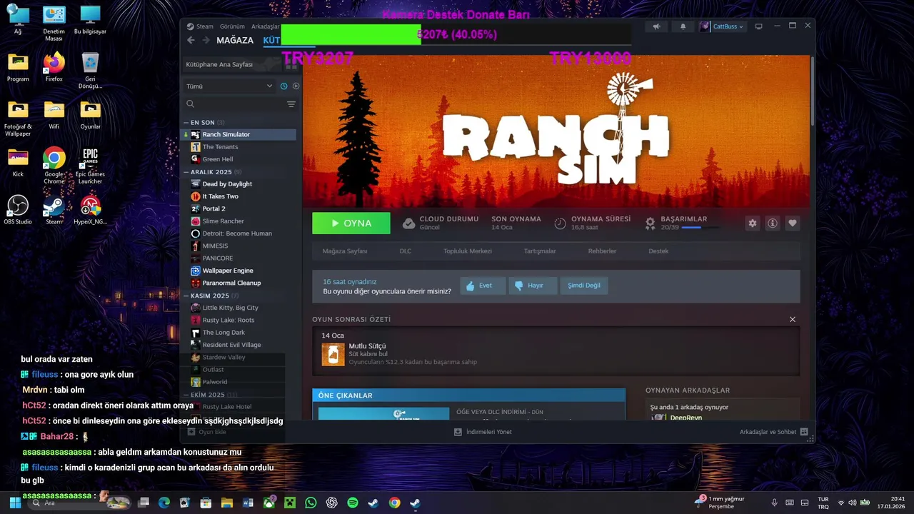This screenshot has width=914, height=514.
Task: Click the green OYNA play button
Action: coord(351,223)
